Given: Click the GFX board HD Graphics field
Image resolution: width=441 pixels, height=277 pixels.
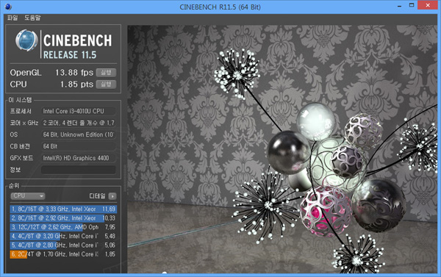Looking at the screenshot, I should click(x=79, y=158).
